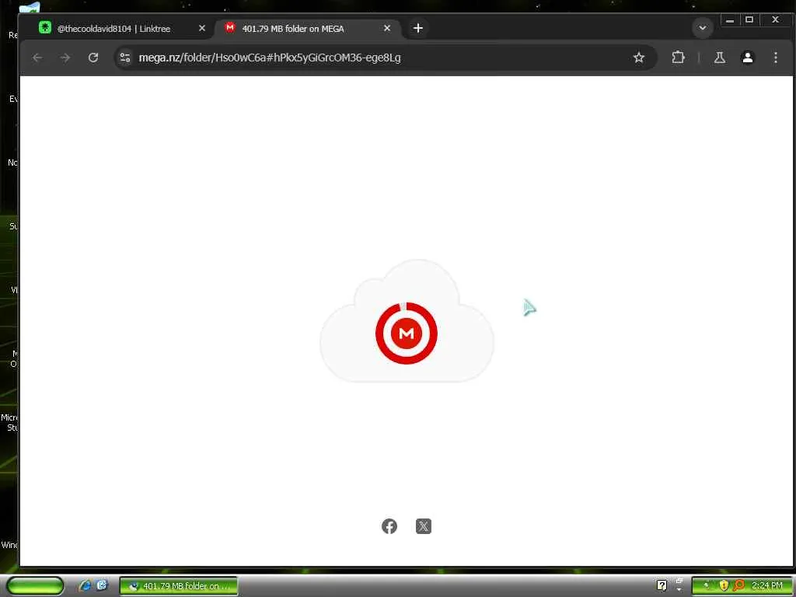Open site information icon in the address bar
This screenshot has width=796, height=597.
click(125, 58)
